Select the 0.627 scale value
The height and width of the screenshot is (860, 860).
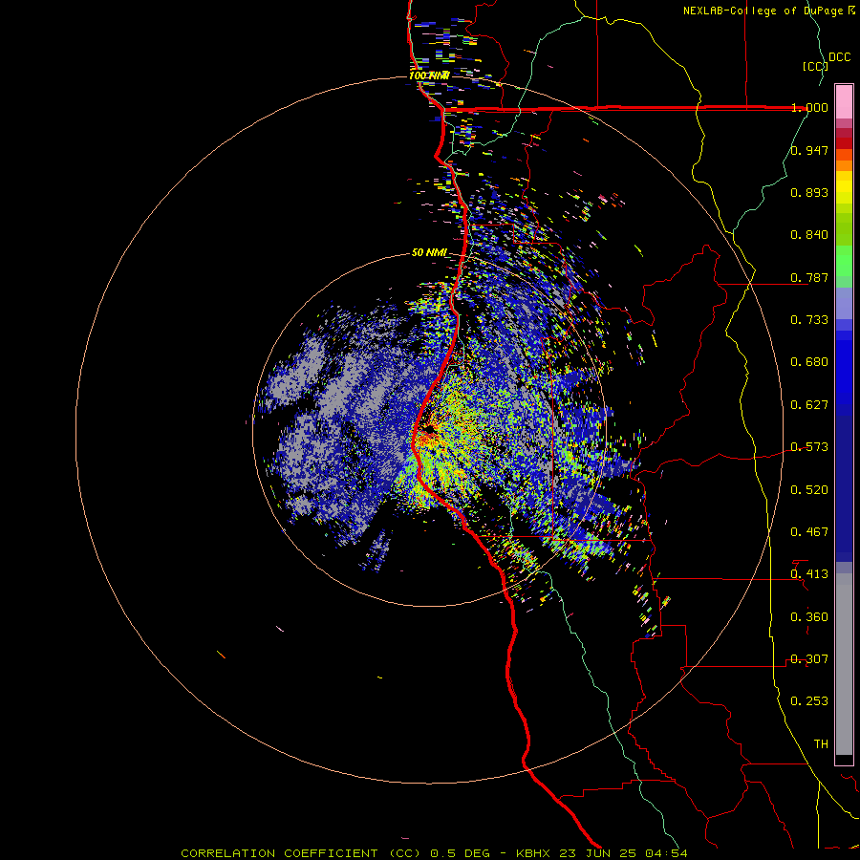(809, 405)
